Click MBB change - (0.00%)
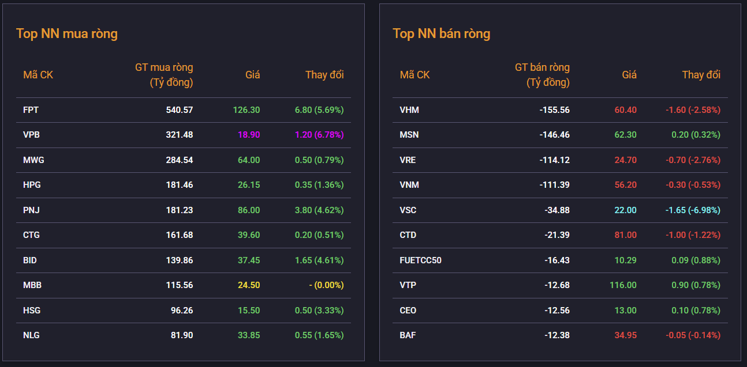The width and height of the screenshot is (747, 367). click(x=326, y=285)
